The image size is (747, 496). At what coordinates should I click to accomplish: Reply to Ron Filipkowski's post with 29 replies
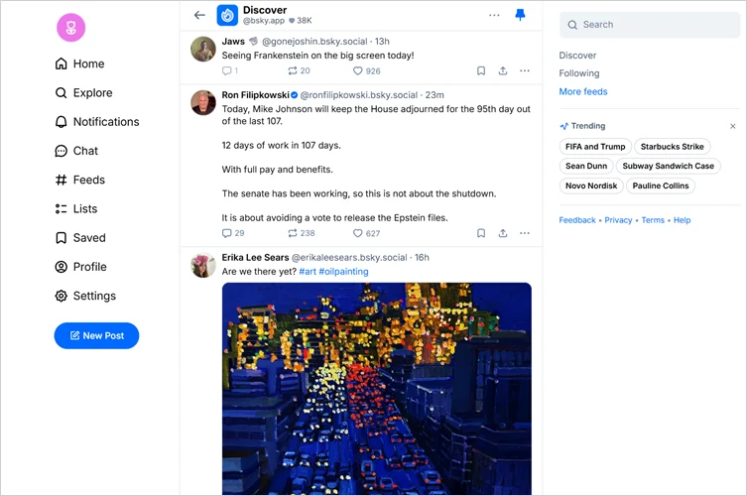click(x=233, y=233)
